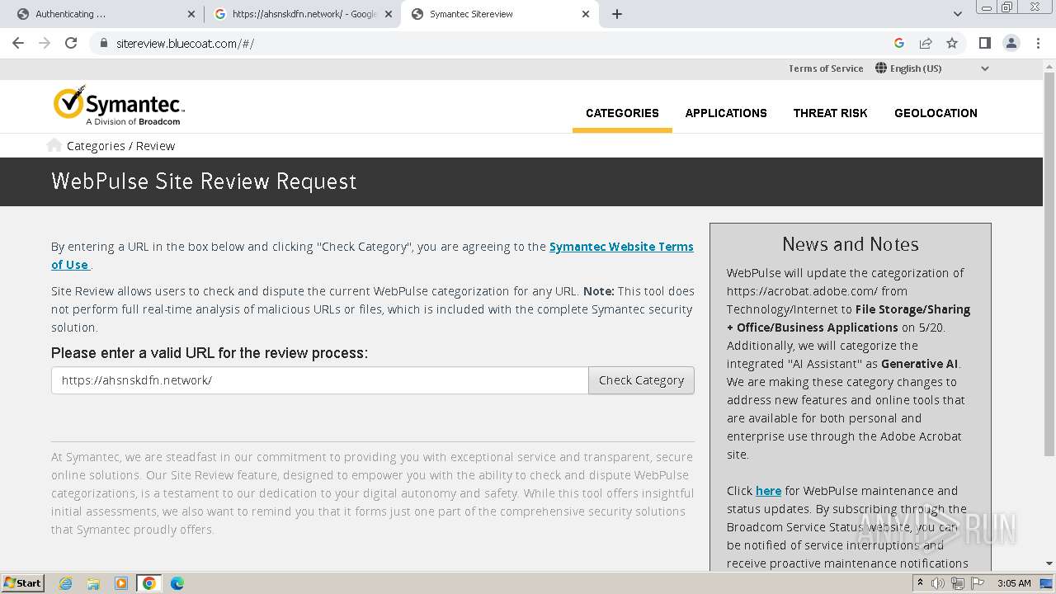Click the Symantec logo
Image resolution: width=1056 pixels, height=594 pixels.
tap(119, 106)
